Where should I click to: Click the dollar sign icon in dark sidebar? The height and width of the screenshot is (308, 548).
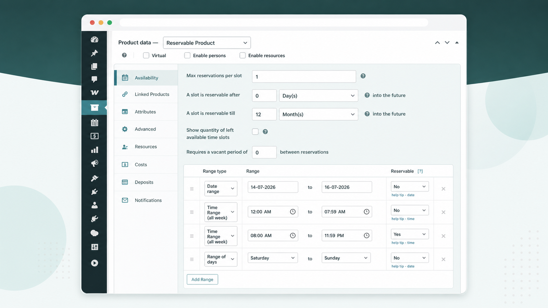coord(95,136)
